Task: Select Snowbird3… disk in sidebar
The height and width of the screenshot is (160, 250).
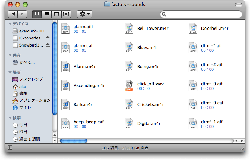Action: [x=28, y=45]
